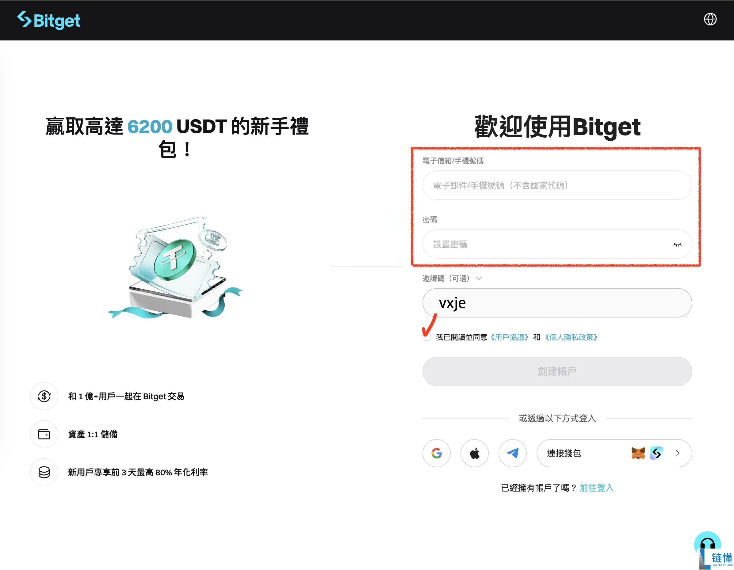Click the wallet icon beside 資產 1:1 儲備
The width and height of the screenshot is (734, 570).
pos(44,434)
